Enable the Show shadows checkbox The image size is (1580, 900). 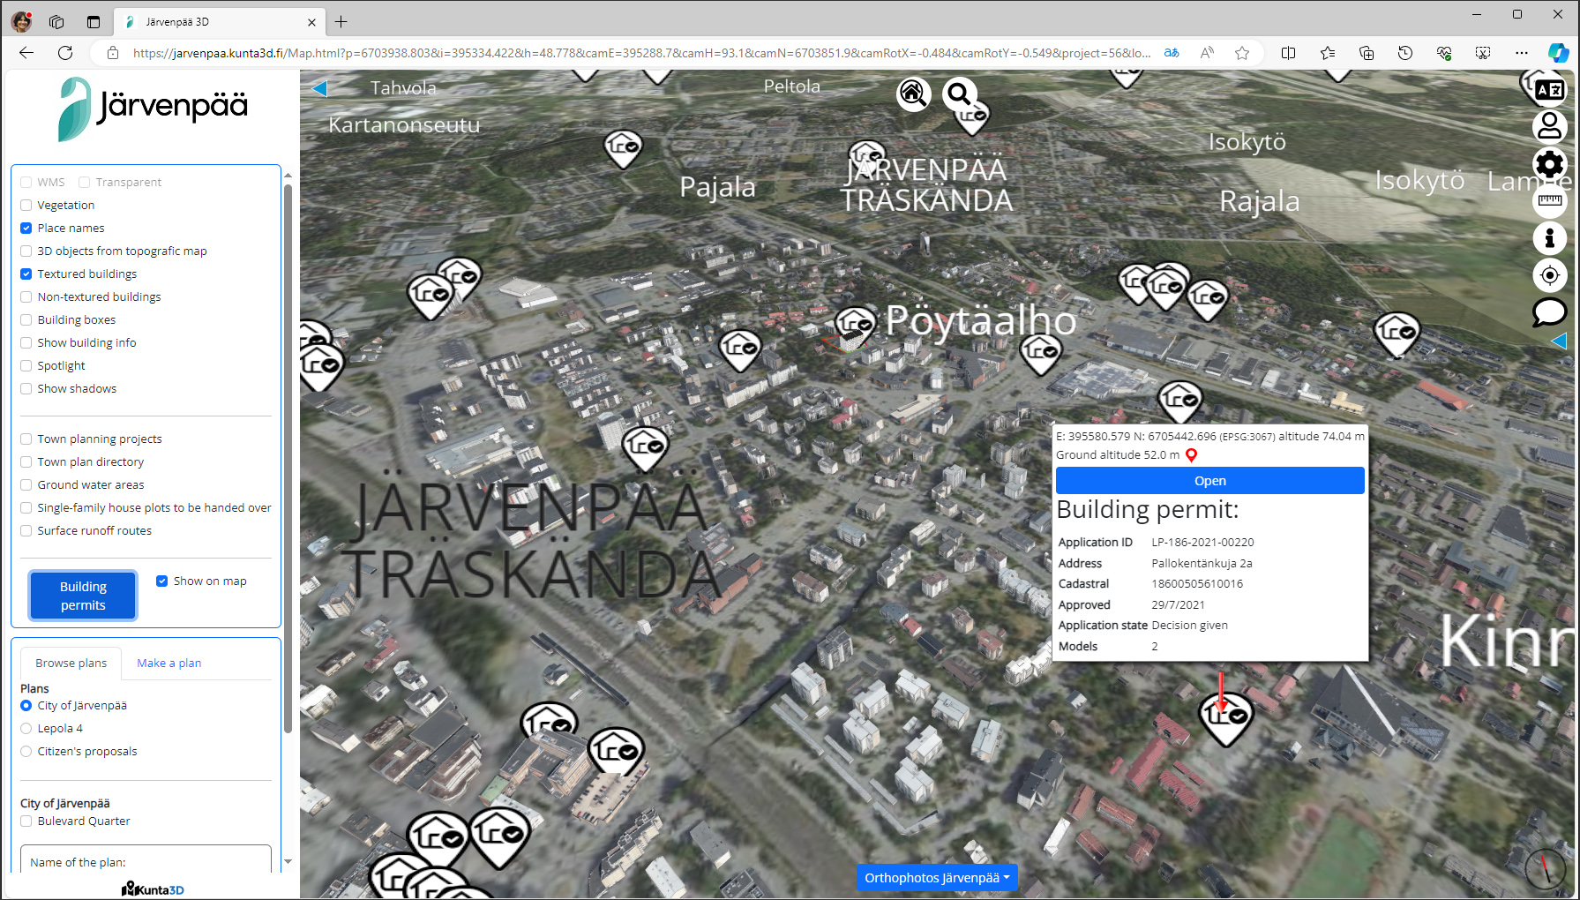click(x=26, y=388)
